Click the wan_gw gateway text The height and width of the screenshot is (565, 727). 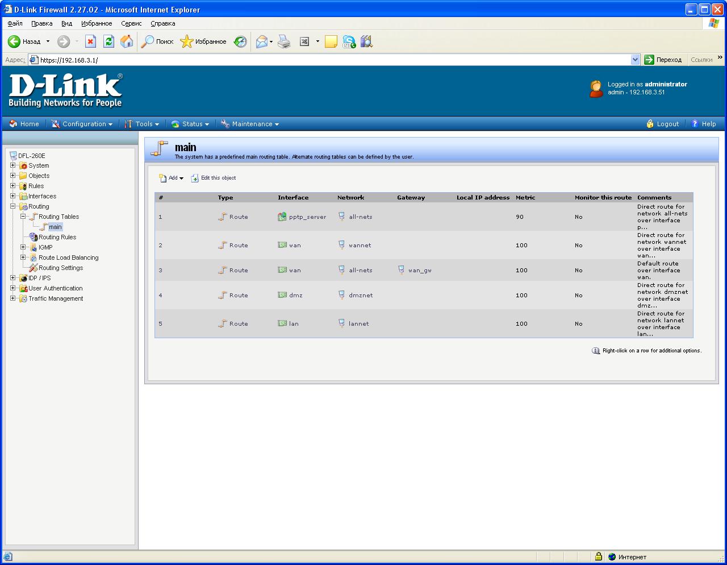[x=420, y=271]
